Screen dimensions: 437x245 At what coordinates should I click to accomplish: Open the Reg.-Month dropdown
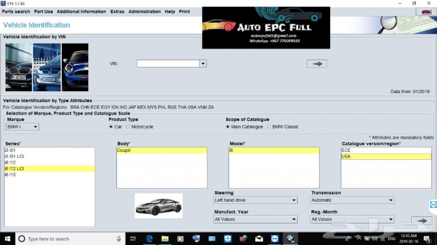click(x=353, y=219)
